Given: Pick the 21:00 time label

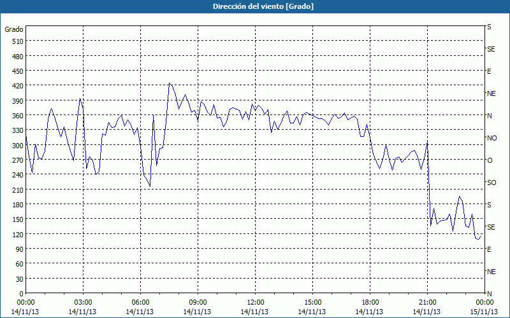Looking at the screenshot, I should (427, 303).
